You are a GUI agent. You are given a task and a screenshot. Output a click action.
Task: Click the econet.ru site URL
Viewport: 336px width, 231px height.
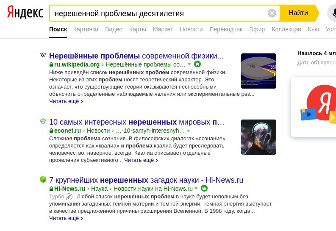click(x=67, y=131)
